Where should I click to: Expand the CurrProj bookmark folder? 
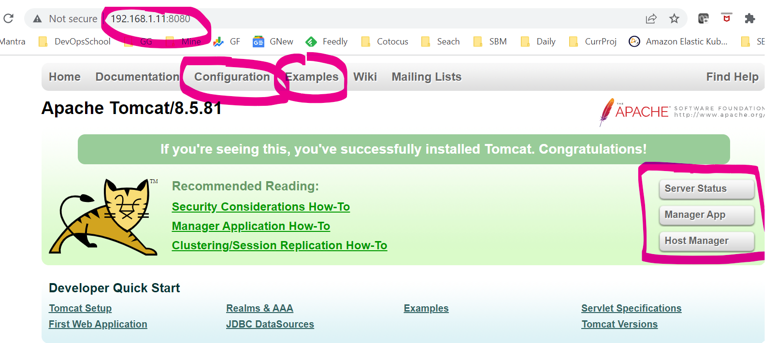(x=593, y=42)
